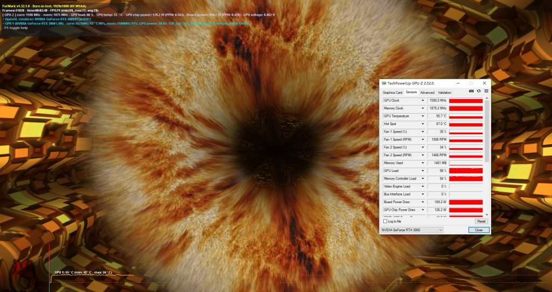The width and height of the screenshot is (552, 292).
Task: Open the Validation tab
Action: click(444, 93)
